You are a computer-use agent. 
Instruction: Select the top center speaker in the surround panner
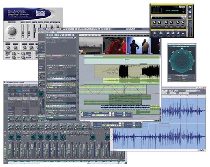[181, 48]
